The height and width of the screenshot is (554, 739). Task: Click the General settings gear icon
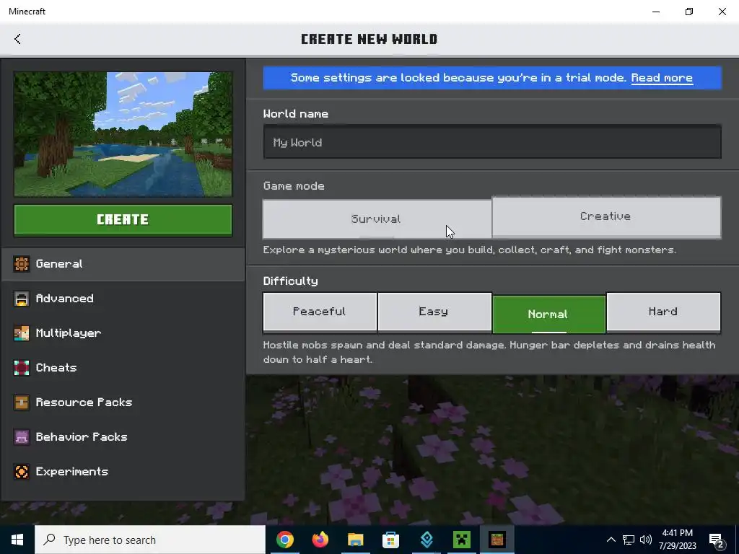click(x=21, y=264)
